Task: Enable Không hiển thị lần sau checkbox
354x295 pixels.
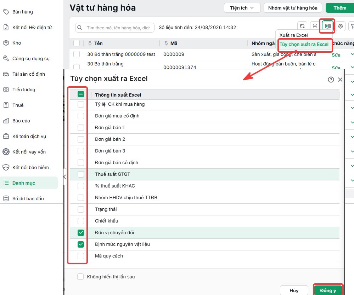Action: click(80, 277)
